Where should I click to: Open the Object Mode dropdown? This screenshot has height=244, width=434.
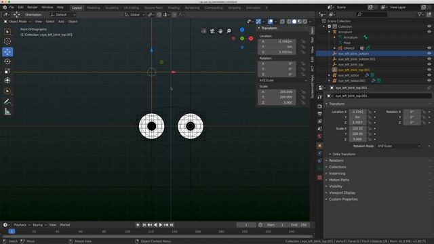click(x=18, y=21)
